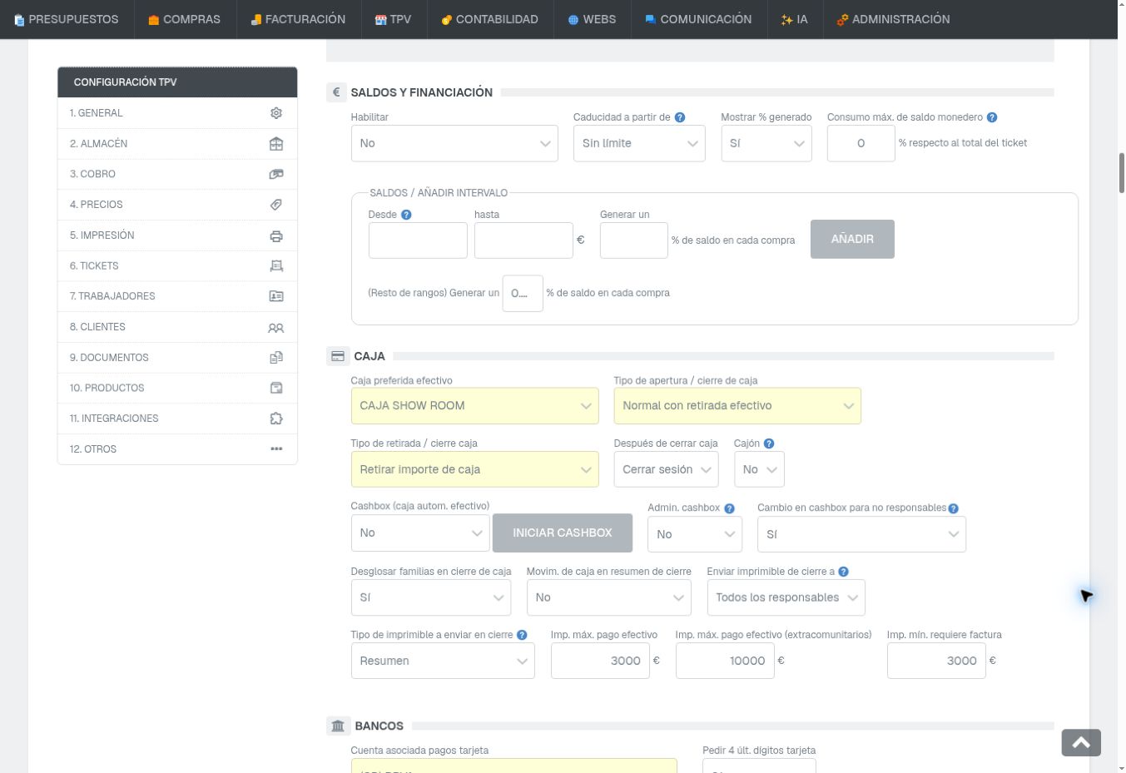Open the Tipo de retirada dropdown
The height and width of the screenshot is (773, 1126).
[x=474, y=469]
